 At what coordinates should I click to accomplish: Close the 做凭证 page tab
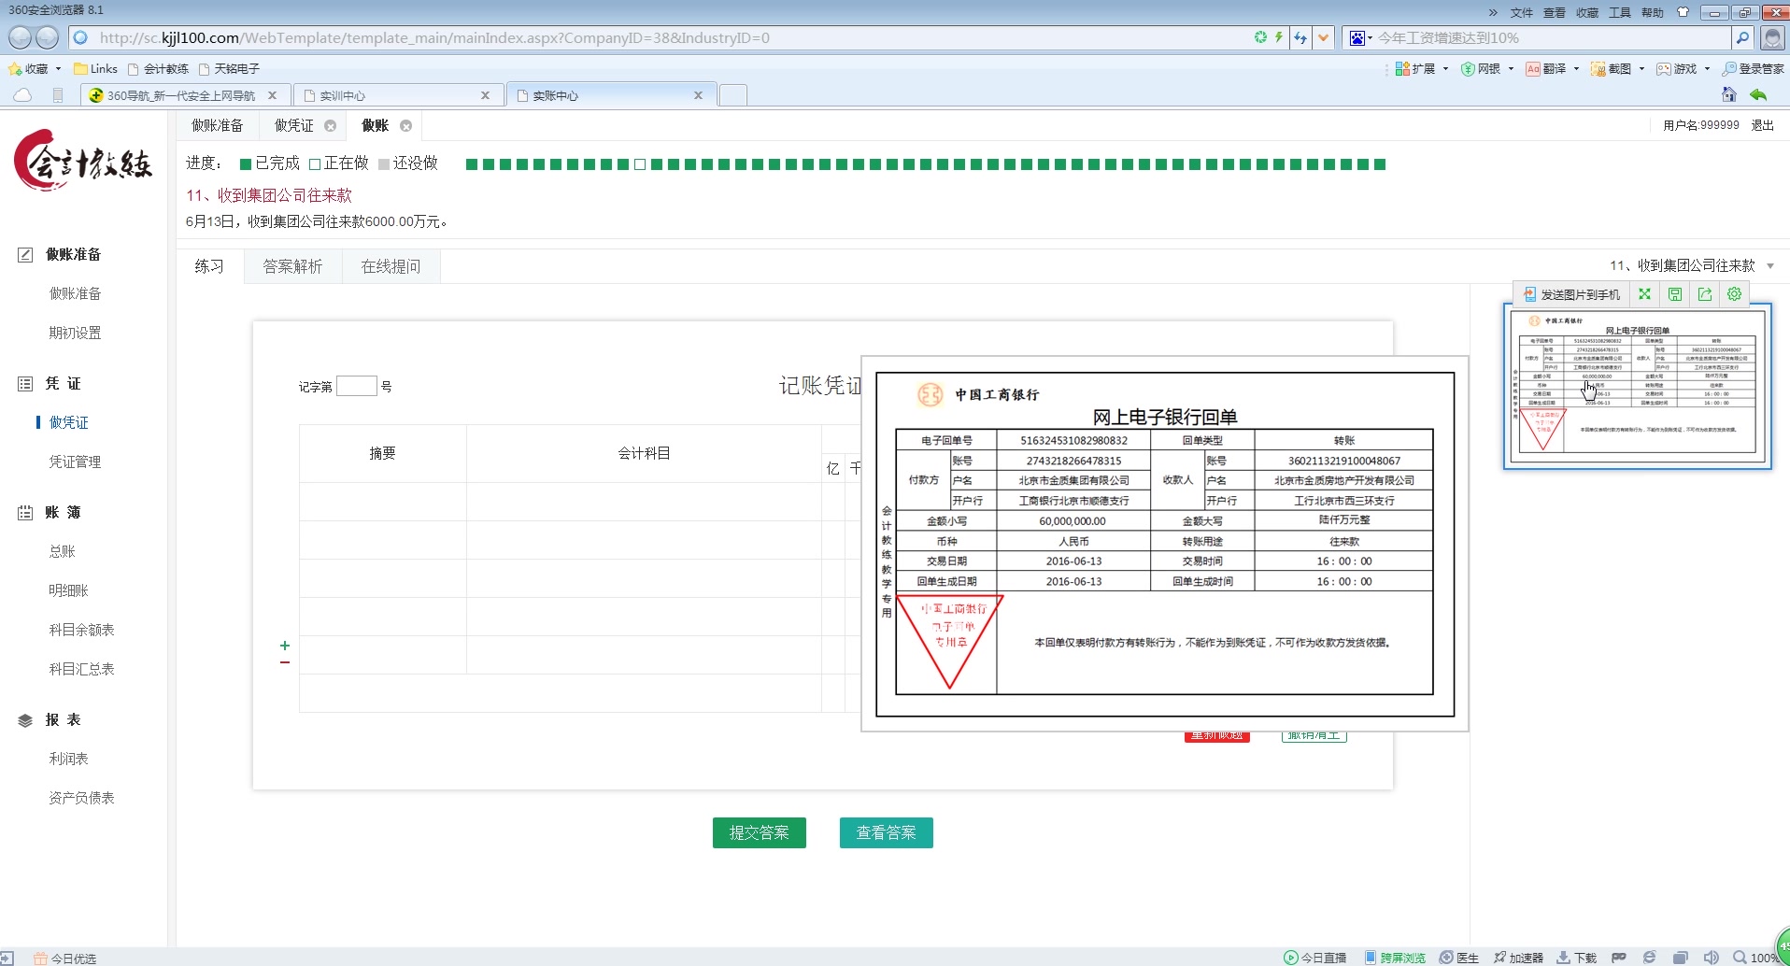pos(330,125)
